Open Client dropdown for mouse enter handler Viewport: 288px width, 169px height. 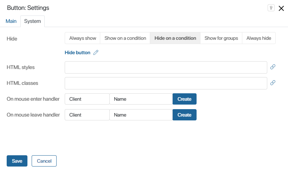pos(87,99)
